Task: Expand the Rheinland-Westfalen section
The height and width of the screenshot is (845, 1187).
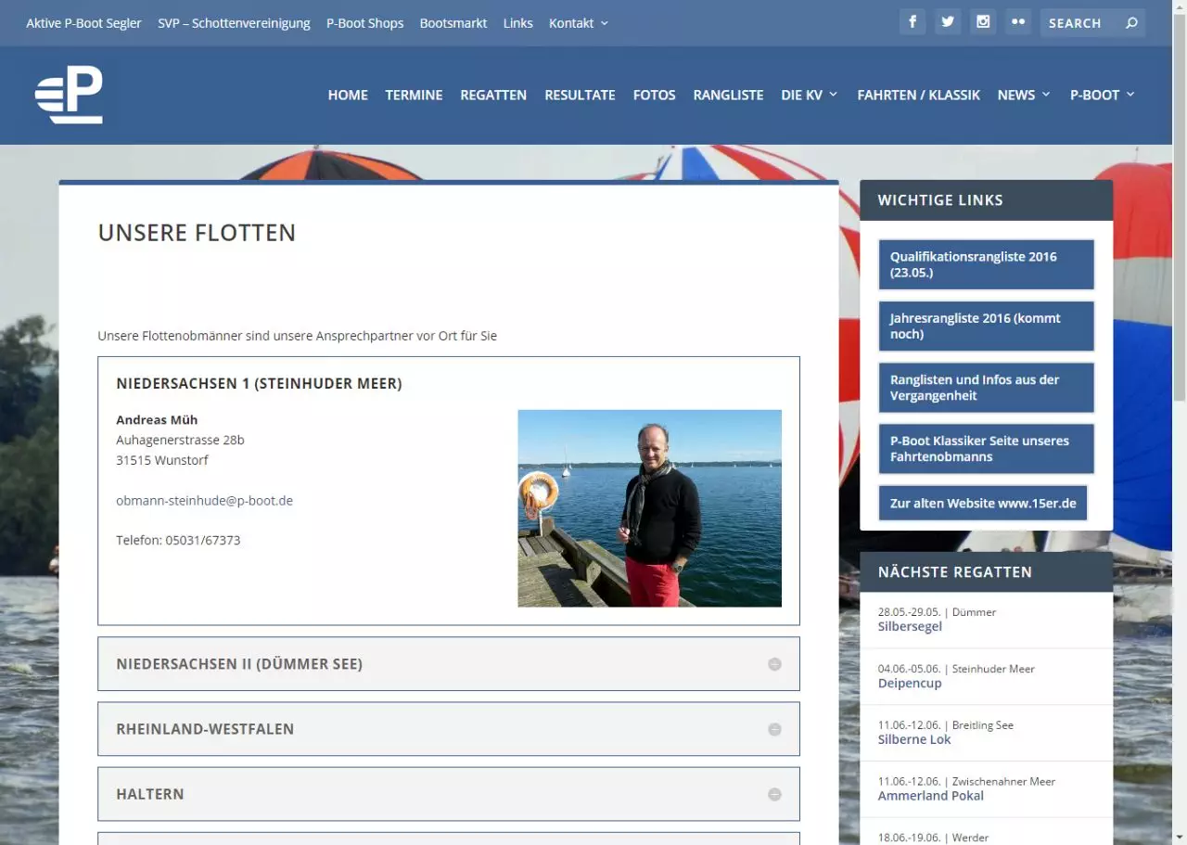Action: point(449,729)
